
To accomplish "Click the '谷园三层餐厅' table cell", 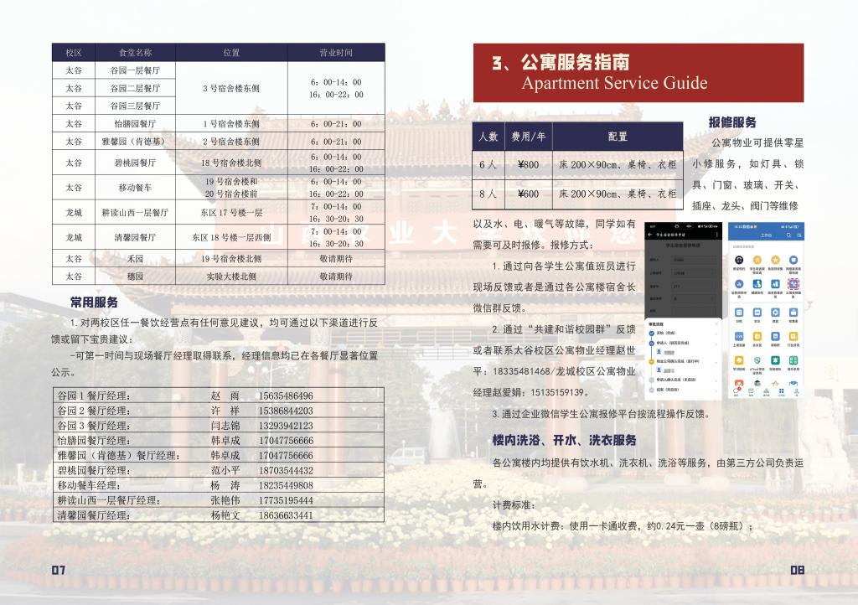I will 135,106.
